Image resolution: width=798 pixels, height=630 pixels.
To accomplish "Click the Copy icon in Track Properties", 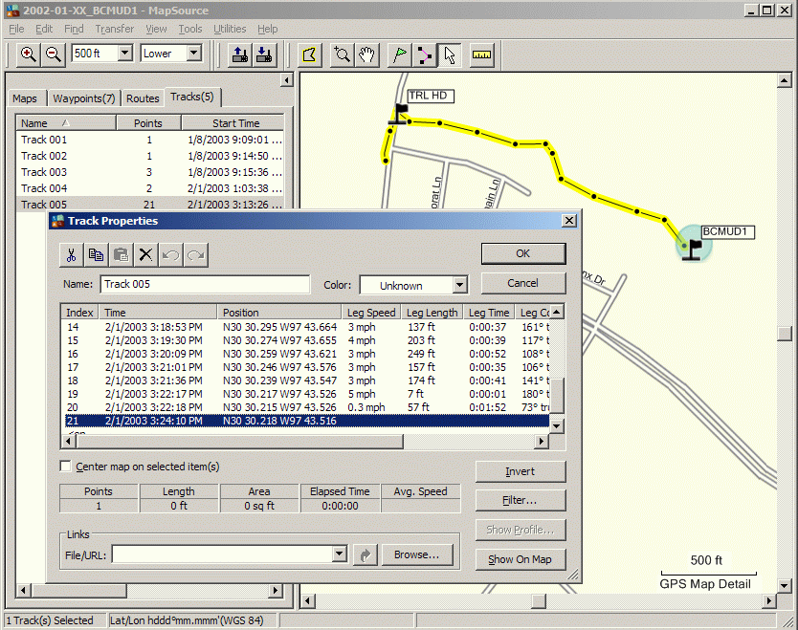I will tap(96, 254).
